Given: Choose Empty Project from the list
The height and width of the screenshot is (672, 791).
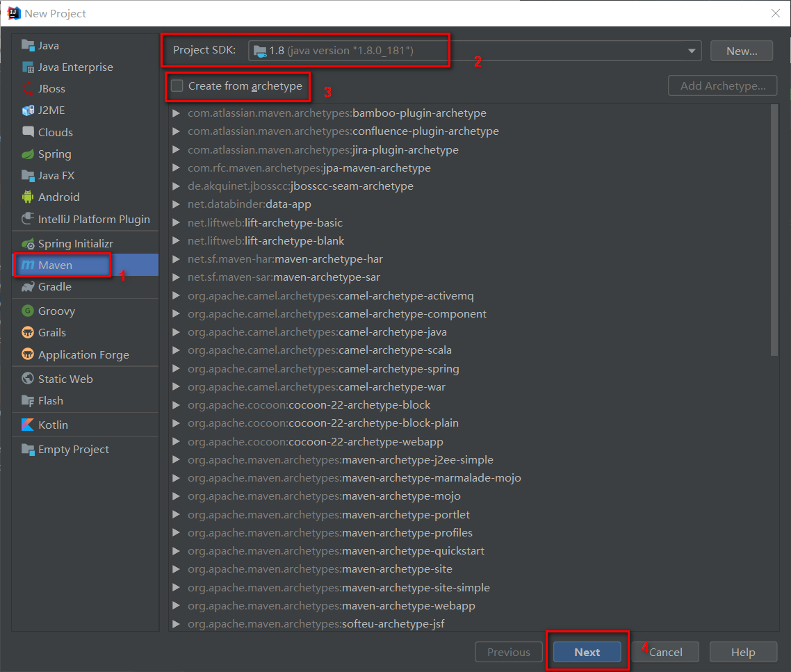Looking at the screenshot, I should click(73, 450).
